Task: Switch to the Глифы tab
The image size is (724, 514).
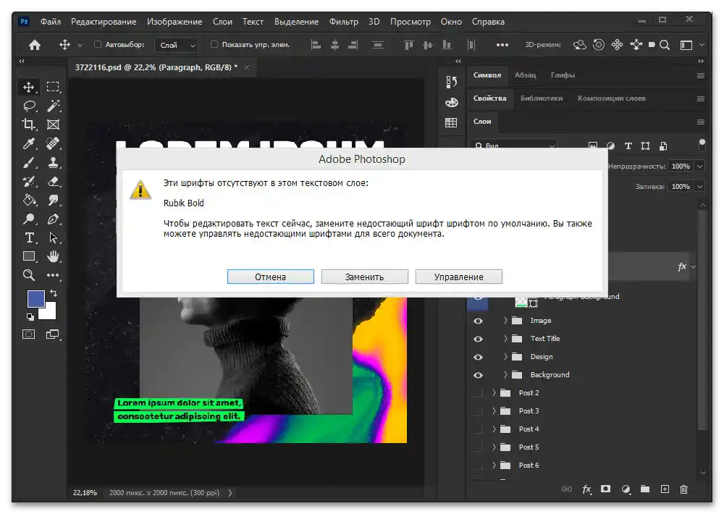Action: [563, 75]
